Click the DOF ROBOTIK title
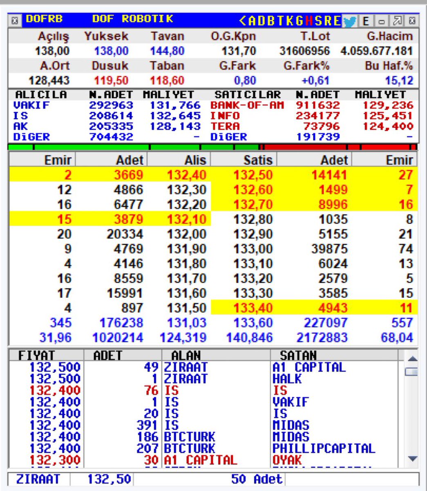 [x=133, y=19]
